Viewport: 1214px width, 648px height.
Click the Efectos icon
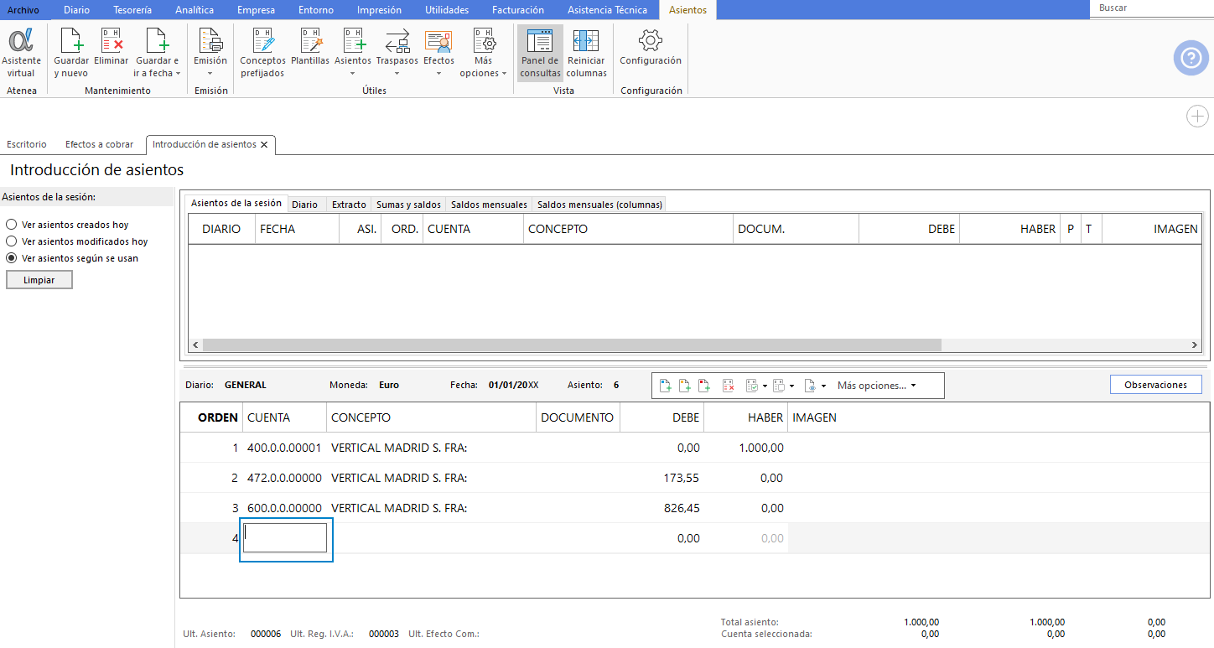tap(438, 40)
